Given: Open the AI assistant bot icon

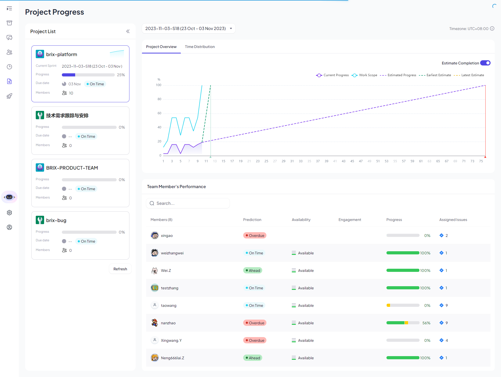Looking at the screenshot, I should click(9, 197).
